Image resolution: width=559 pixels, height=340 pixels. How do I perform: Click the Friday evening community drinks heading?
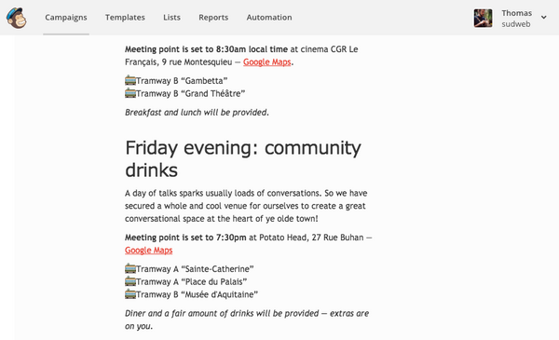click(x=243, y=158)
